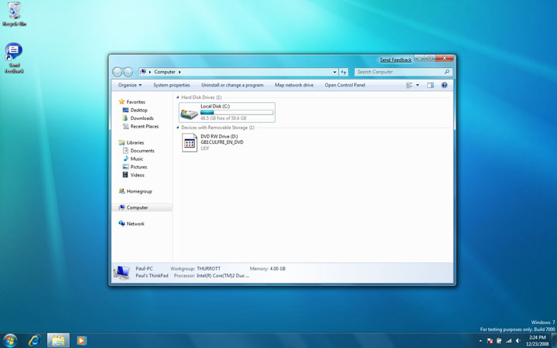Viewport: 557px width, 348px height.
Task: Open address bar history dropdown arrow
Action: point(335,72)
